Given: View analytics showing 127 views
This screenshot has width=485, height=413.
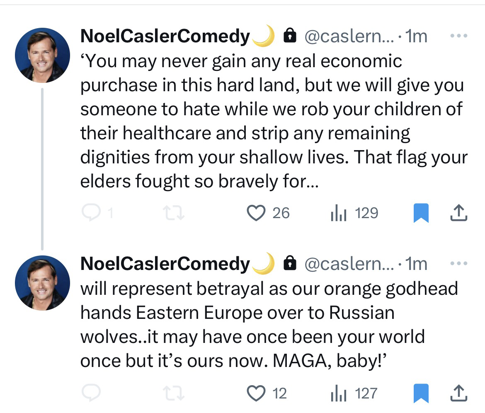Looking at the screenshot, I should coord(338,393).
